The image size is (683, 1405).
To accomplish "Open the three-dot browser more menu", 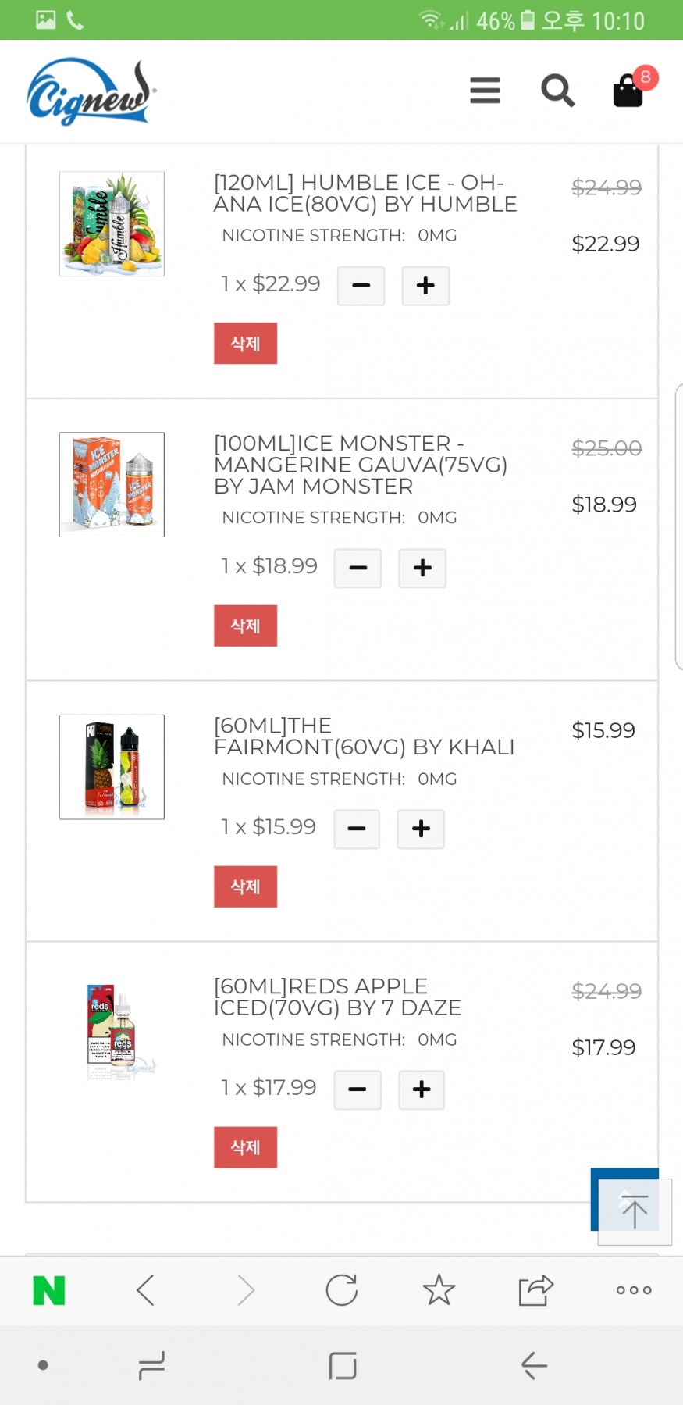I will point(633,1290).
